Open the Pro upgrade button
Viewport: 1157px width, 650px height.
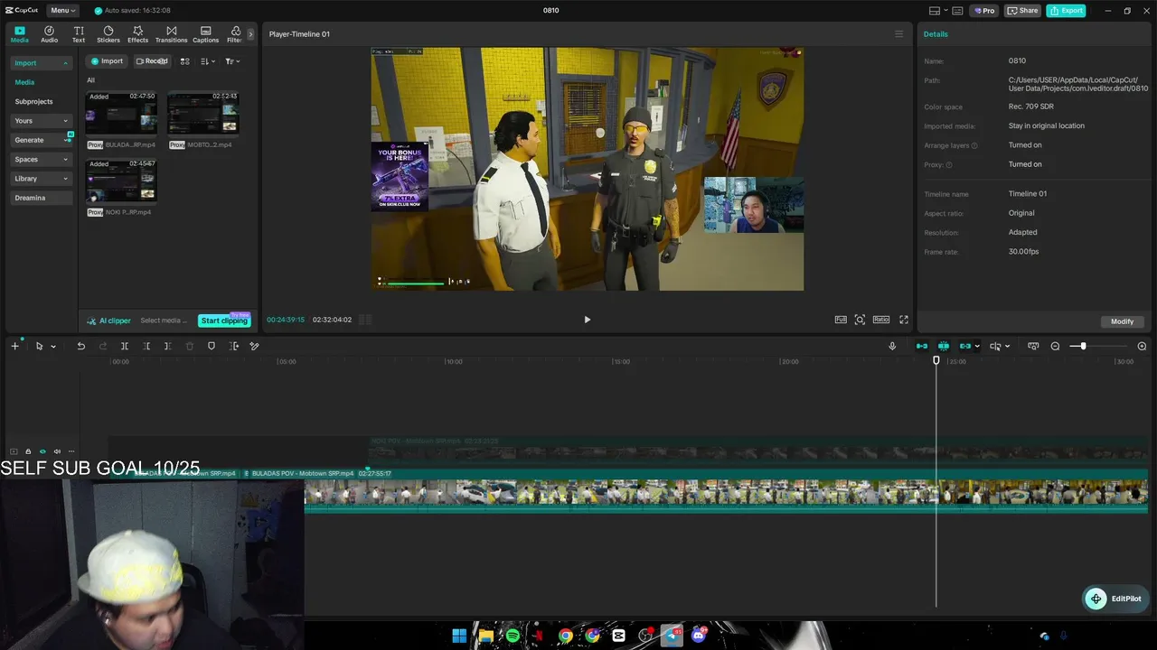(x=983, y=11)
